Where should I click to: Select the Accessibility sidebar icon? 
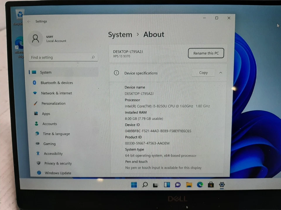(x=38, y=153)
